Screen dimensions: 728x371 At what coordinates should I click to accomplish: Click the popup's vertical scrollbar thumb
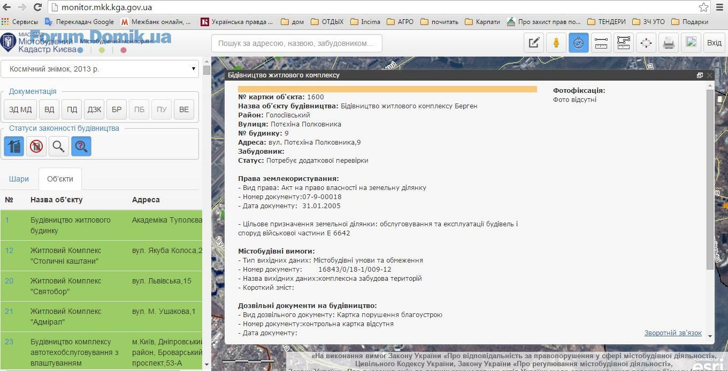pyautogui.click(x=710, y=179)
